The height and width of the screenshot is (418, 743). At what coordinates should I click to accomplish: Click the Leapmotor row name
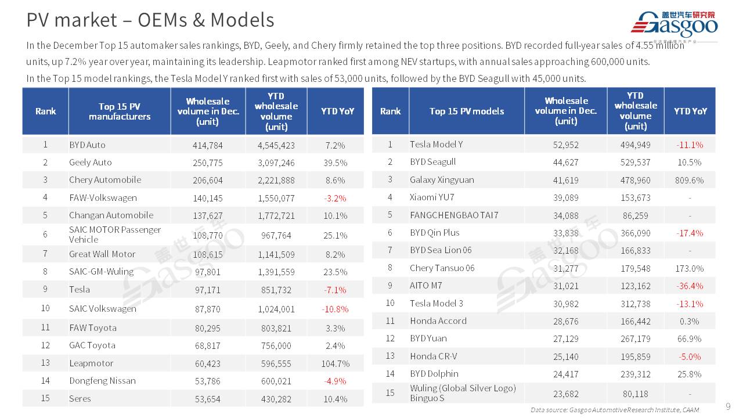coord(91,363)
